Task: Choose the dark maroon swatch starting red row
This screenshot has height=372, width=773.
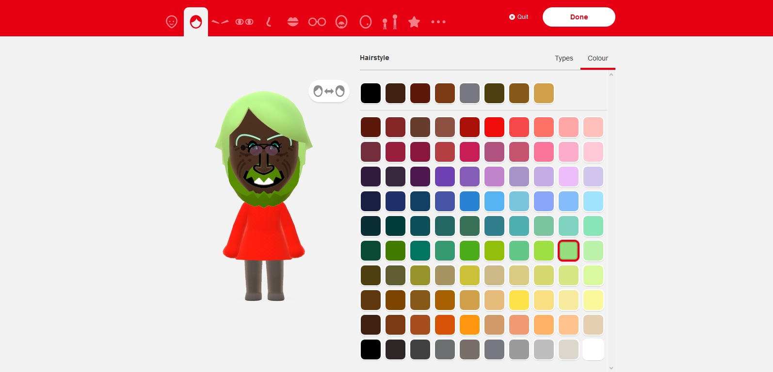Action: (x=371, y=127)
